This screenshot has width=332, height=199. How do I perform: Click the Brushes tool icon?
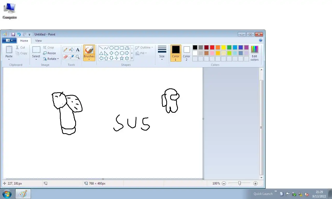89,50
